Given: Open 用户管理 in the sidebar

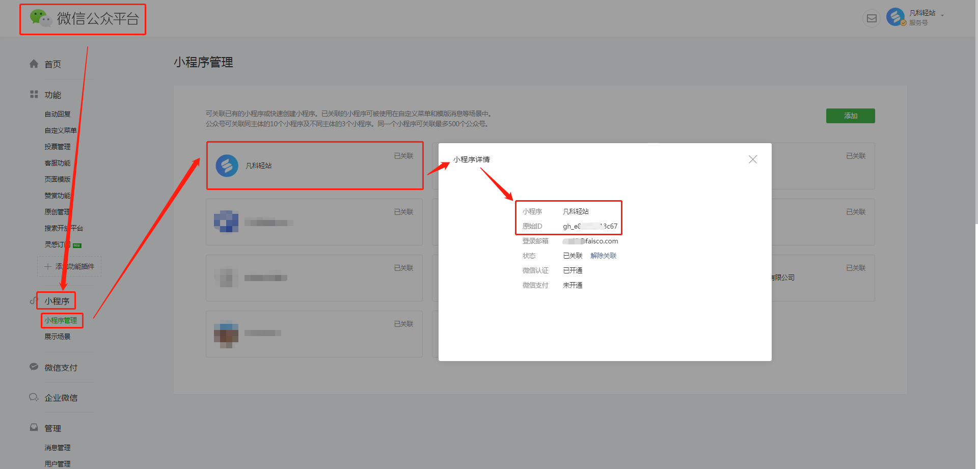Looking at the screenshot, I should [58, 464].
